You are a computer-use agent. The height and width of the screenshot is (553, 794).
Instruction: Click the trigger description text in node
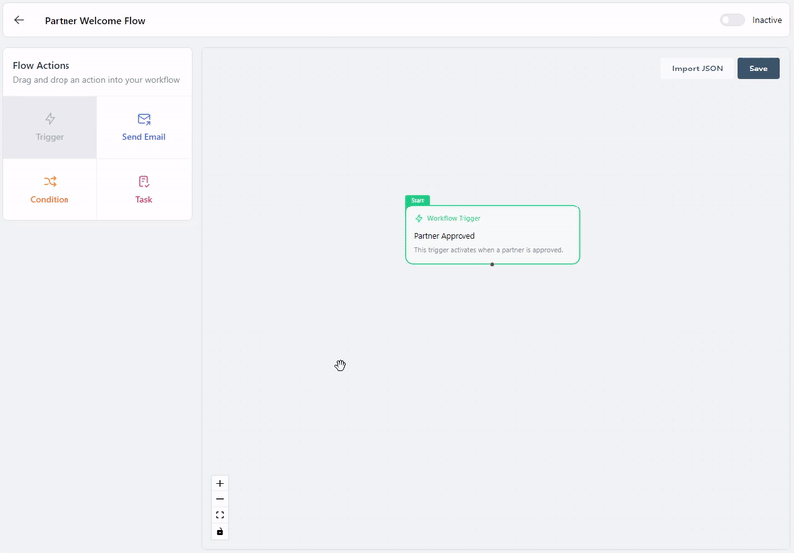click(488, 250)
